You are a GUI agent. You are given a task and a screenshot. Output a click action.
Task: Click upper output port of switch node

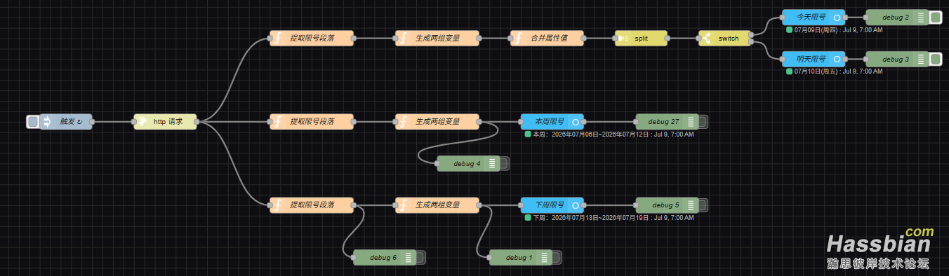coord(752,34)
